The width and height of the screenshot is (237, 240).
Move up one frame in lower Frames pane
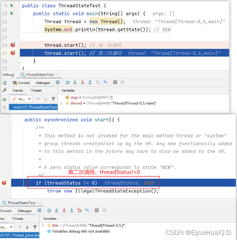coord(20,227)
